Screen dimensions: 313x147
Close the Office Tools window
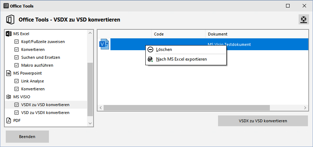[x=304, y=6]
